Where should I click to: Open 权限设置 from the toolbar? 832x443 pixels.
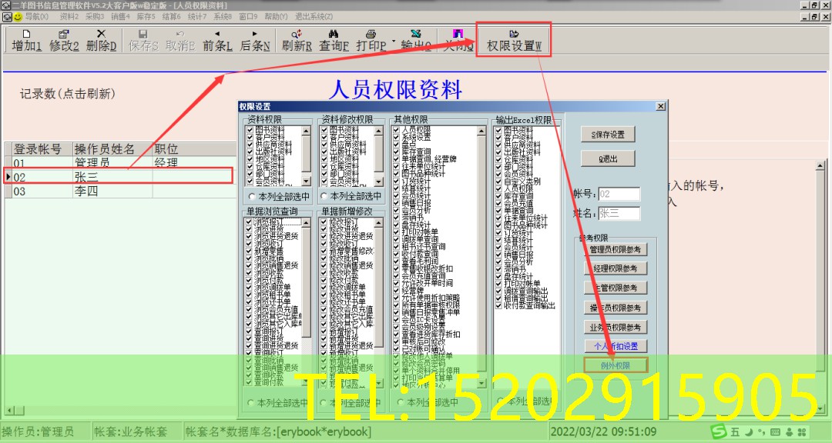514,40
